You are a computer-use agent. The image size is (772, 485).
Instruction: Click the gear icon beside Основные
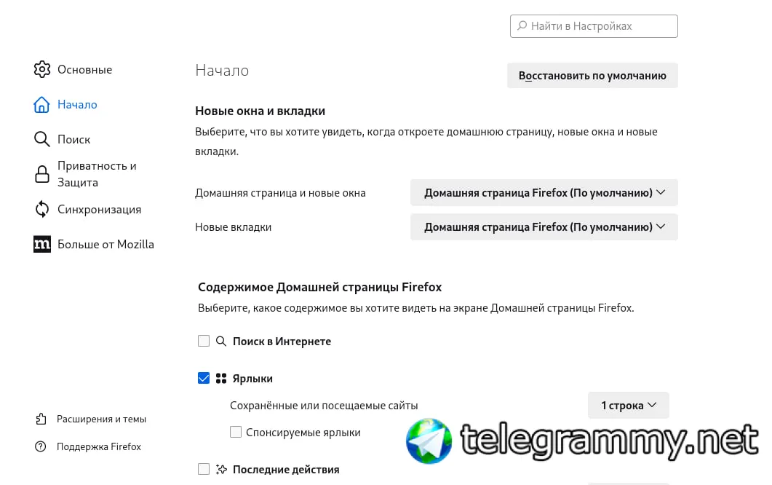click(42, 69)
